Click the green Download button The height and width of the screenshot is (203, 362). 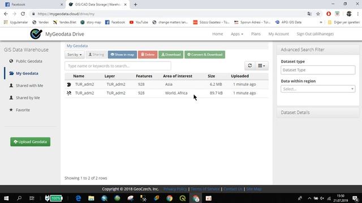coord(171,55)
